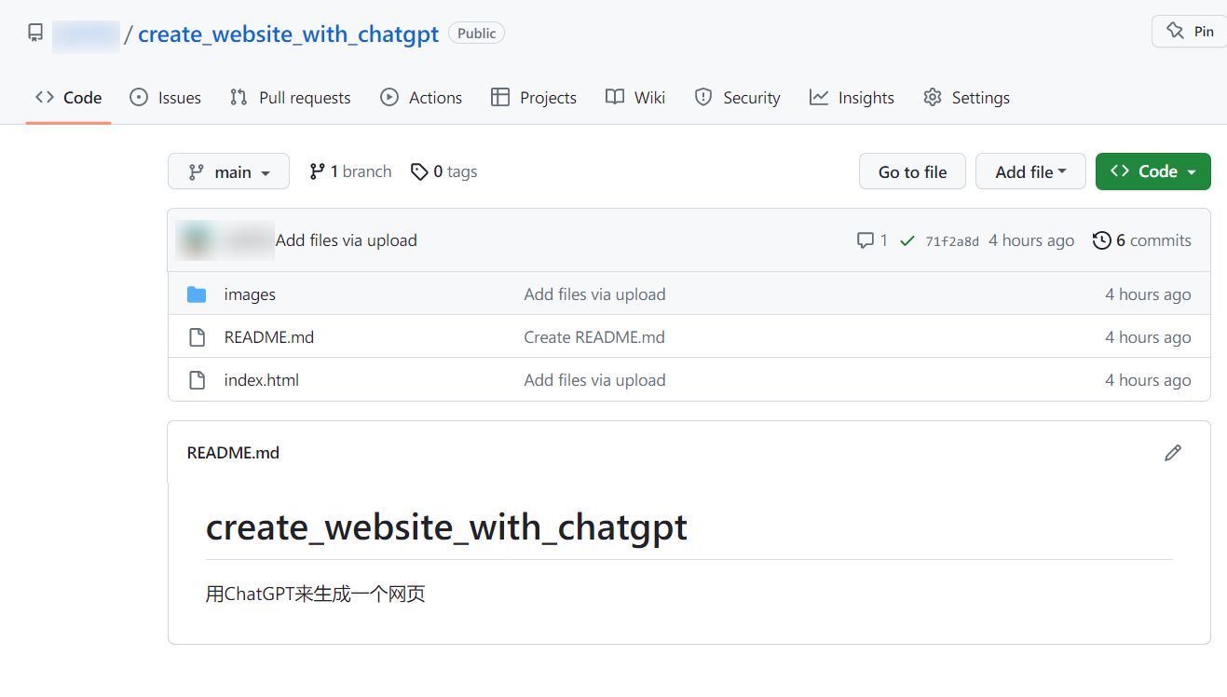This screenshot has height=697, width=1227.
Task: Click the blurred owner name in the breadcrumb
Action: (86, 34)
